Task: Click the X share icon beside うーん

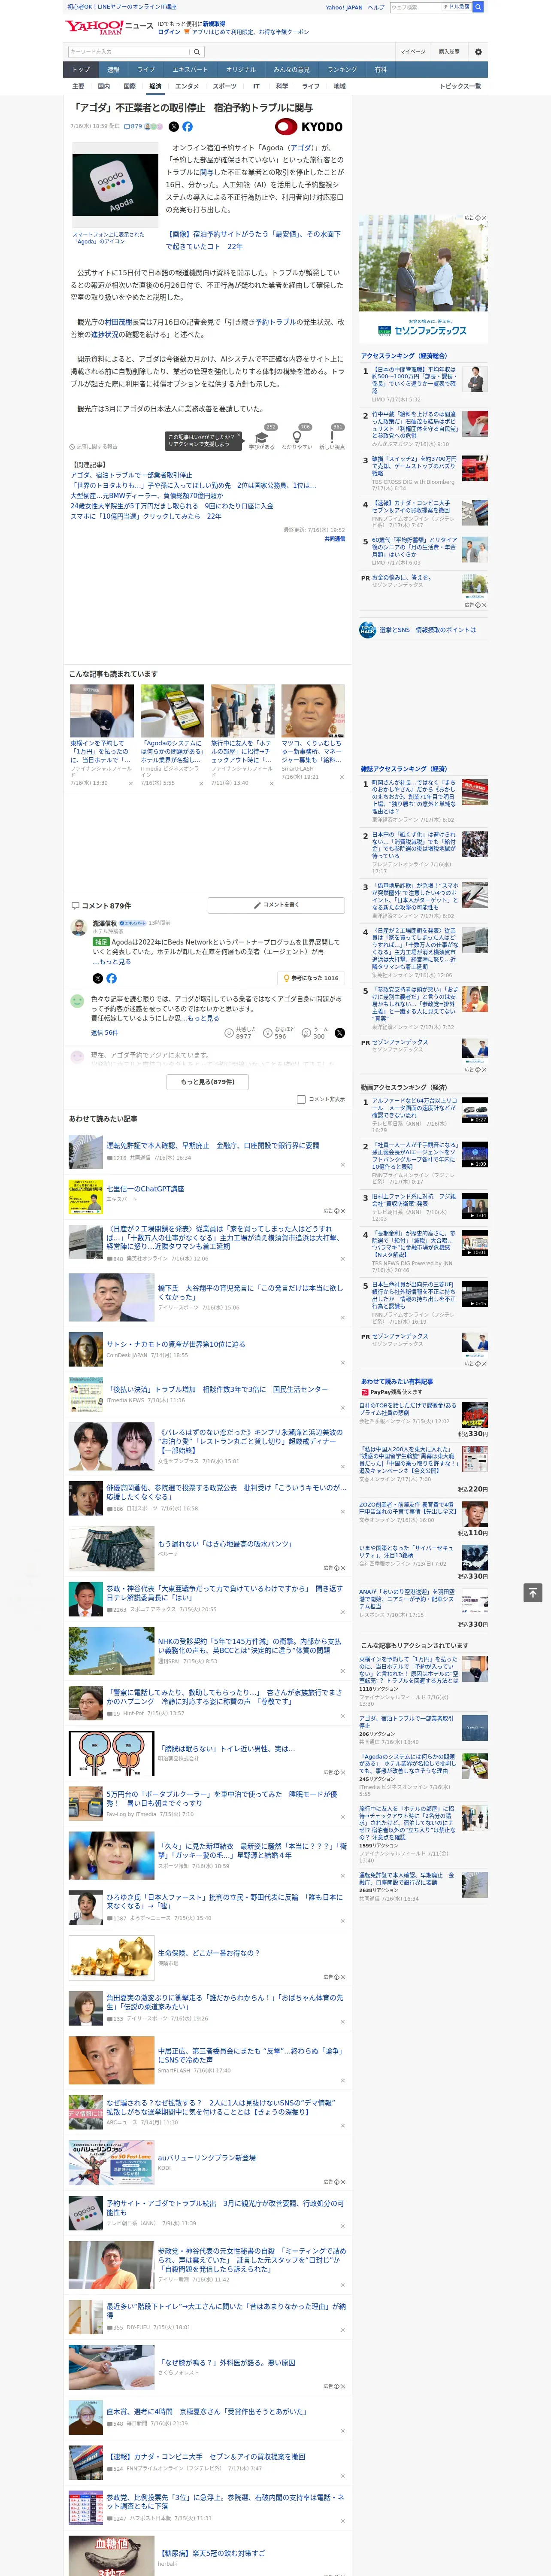Action: 339,1033
